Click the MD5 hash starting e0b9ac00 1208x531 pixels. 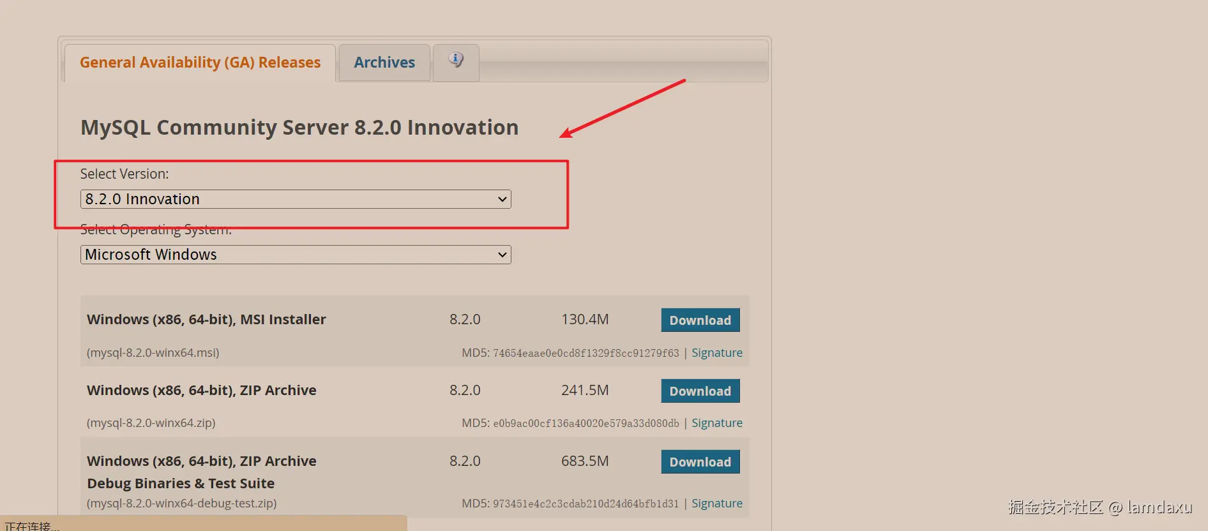click(x=586, y=423)
